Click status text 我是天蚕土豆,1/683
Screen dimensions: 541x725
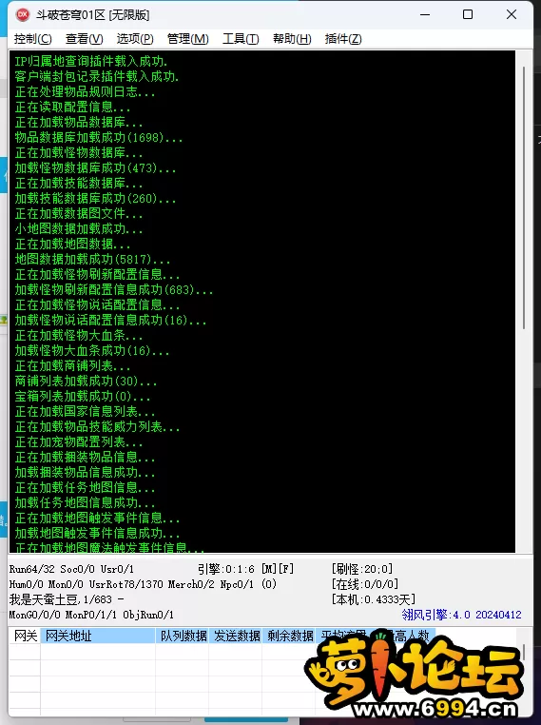point(61,599)
